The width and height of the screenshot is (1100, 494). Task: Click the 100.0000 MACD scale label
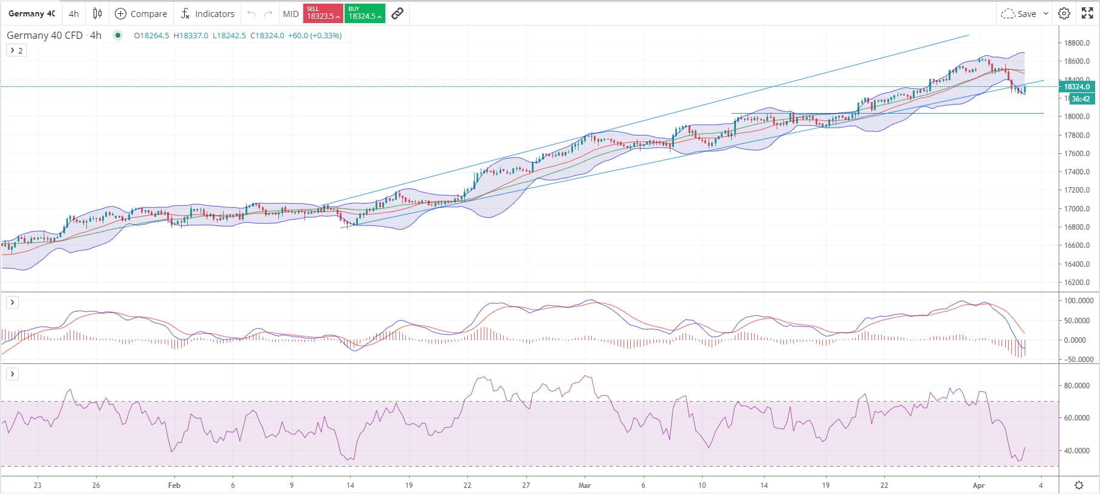1078,301
